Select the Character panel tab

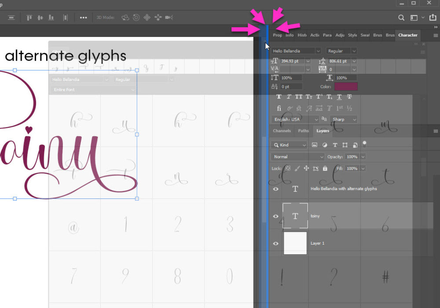408,35
